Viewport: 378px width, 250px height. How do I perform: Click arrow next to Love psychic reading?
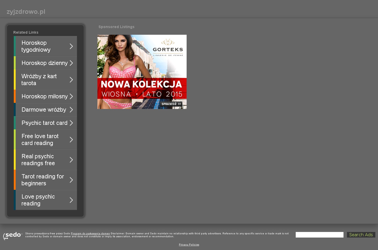pyautogui.click(x=71, y=200)
